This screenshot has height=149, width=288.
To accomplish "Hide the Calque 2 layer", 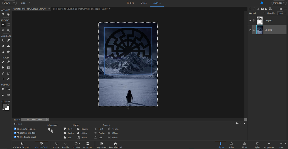I will pyautogui.click(x=250, y=20).
